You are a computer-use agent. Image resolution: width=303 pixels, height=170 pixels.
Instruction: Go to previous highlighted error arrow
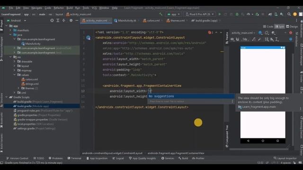pos(216,33)
